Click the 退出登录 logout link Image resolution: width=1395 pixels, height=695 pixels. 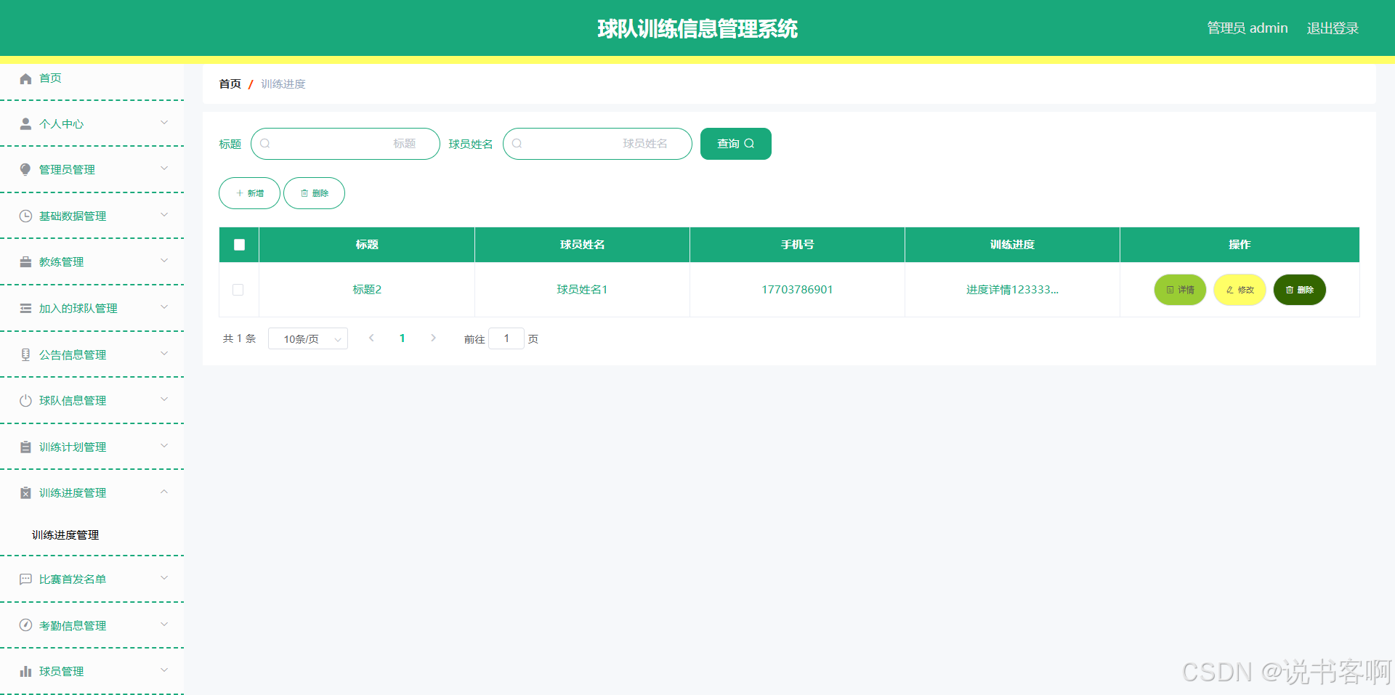click(1333, 28)
